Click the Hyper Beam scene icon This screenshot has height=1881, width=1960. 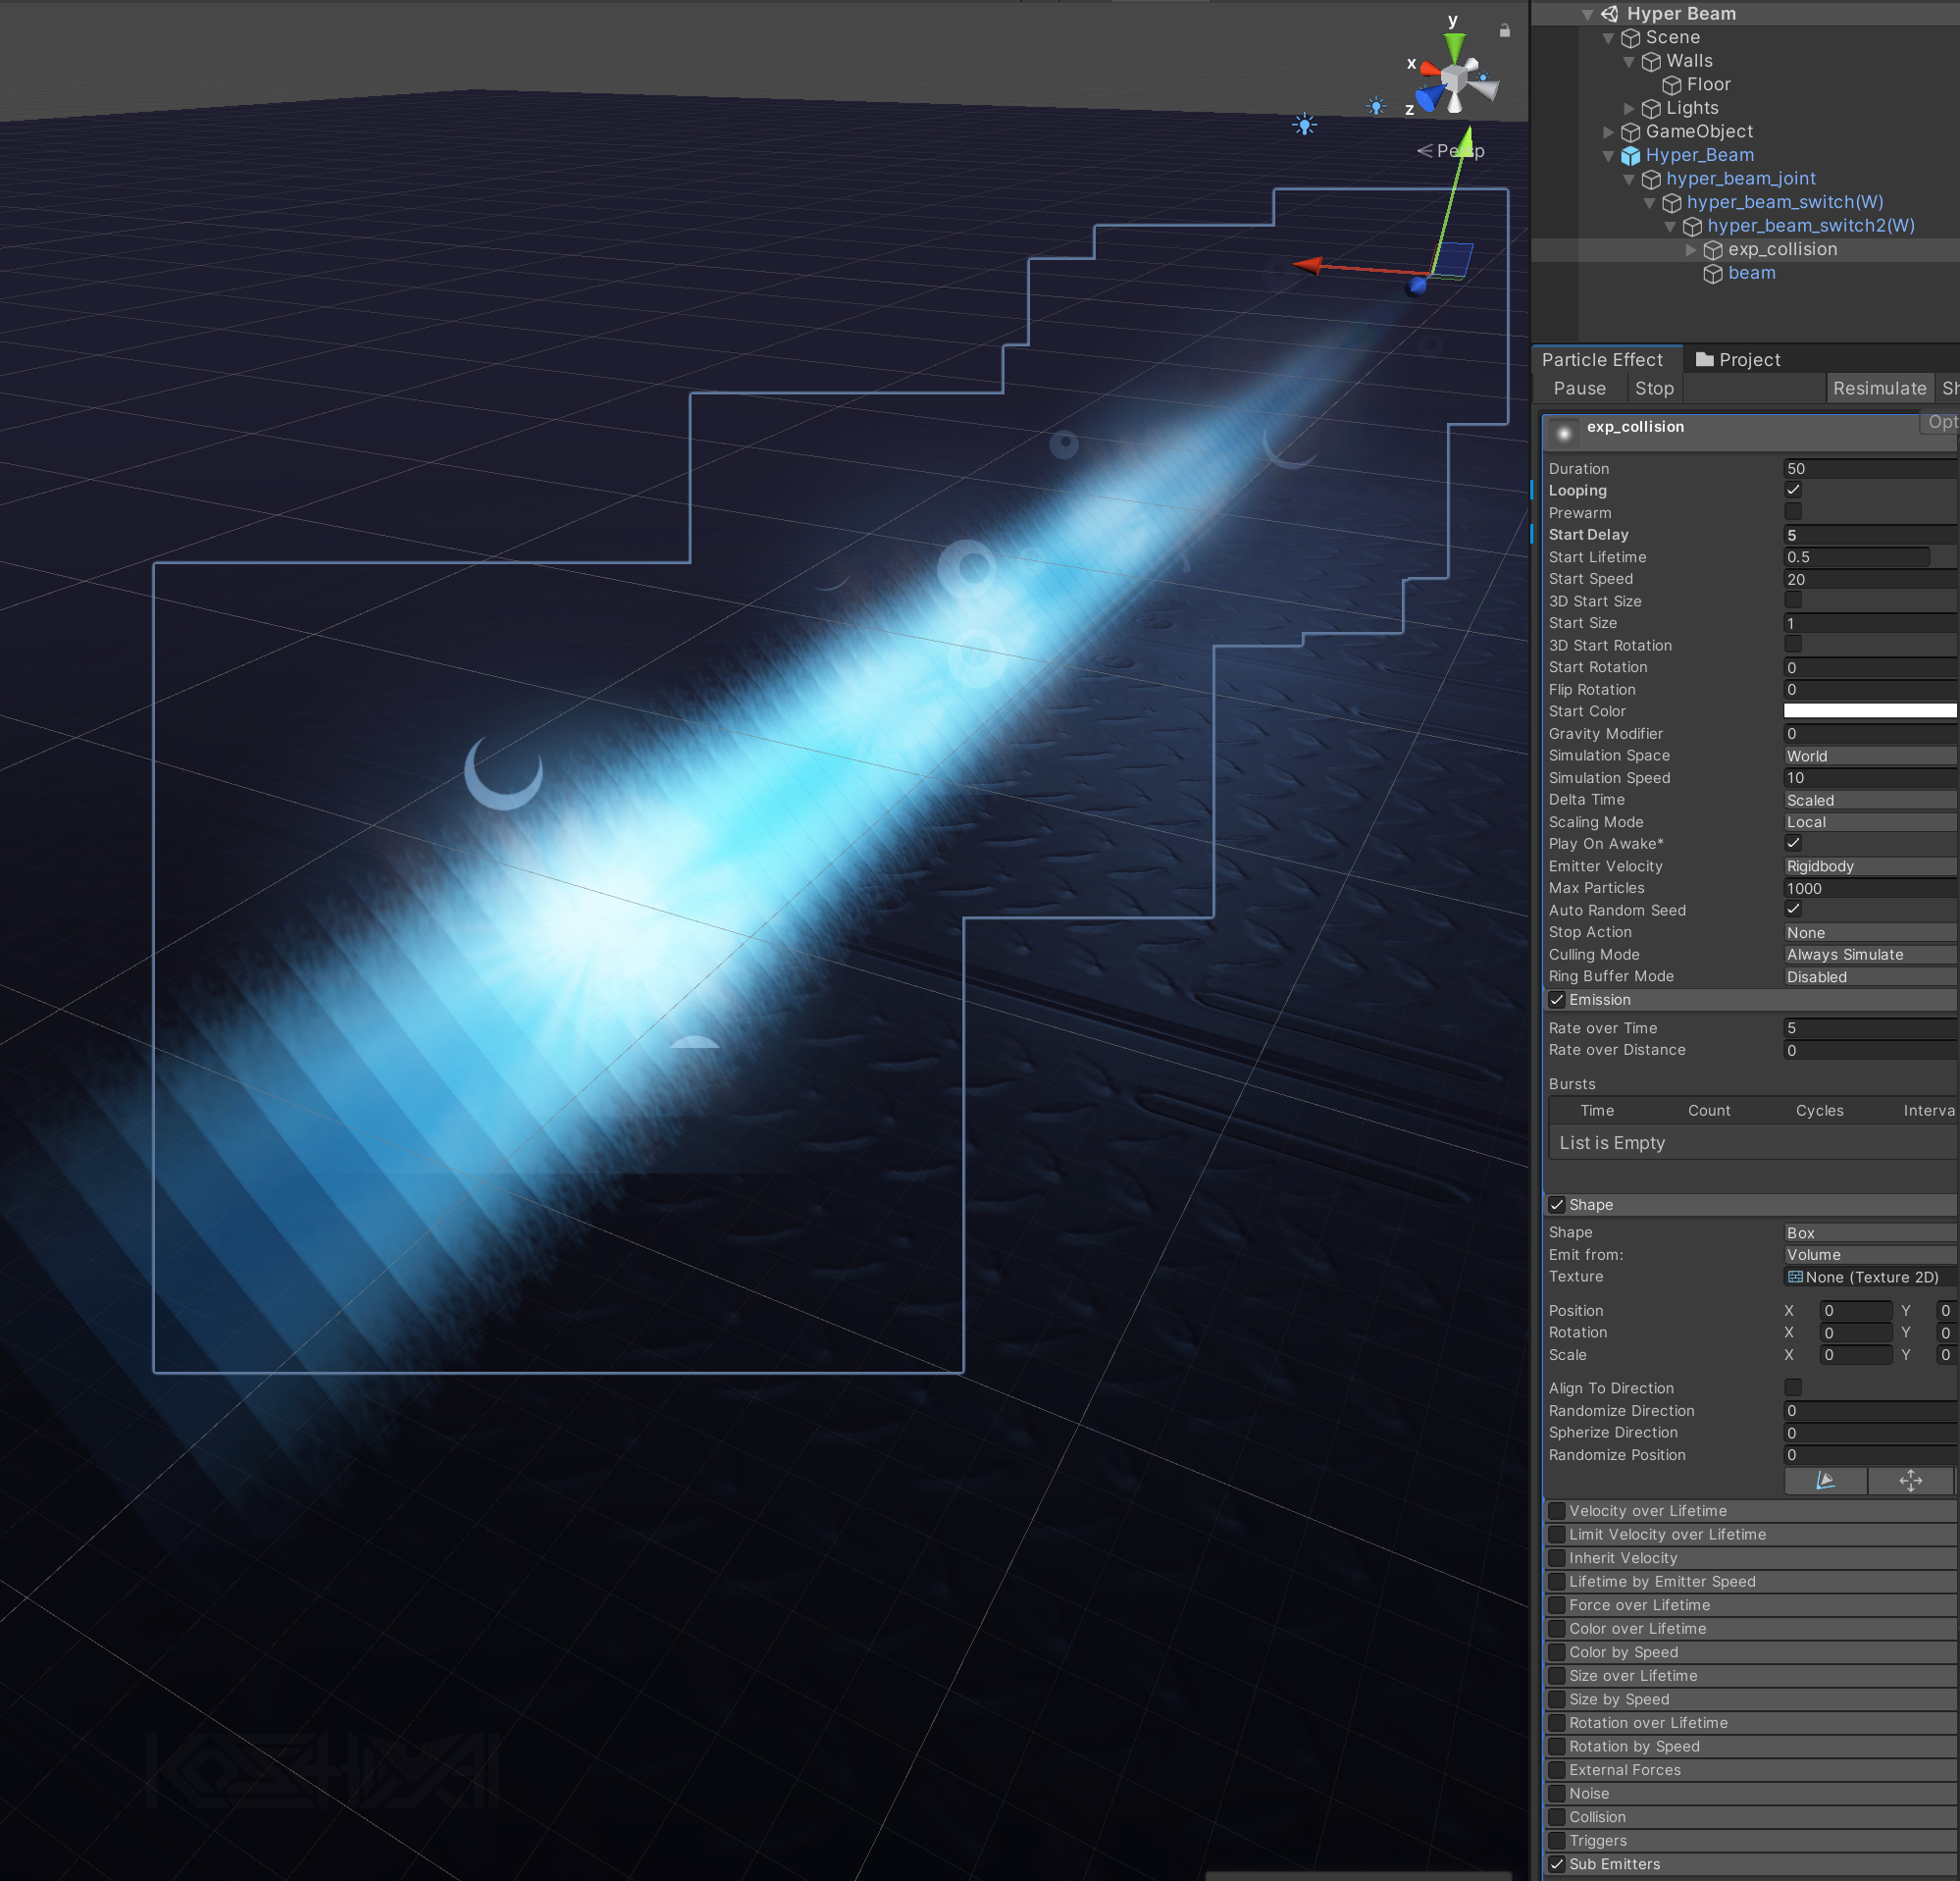tap(1610, 13)
